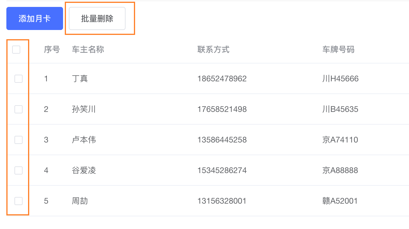This screenshot has width=409, height=229.
Task: Tick the checkbox for 卢本伟's row
Action: pyautogui.click(x=19, y=140)
